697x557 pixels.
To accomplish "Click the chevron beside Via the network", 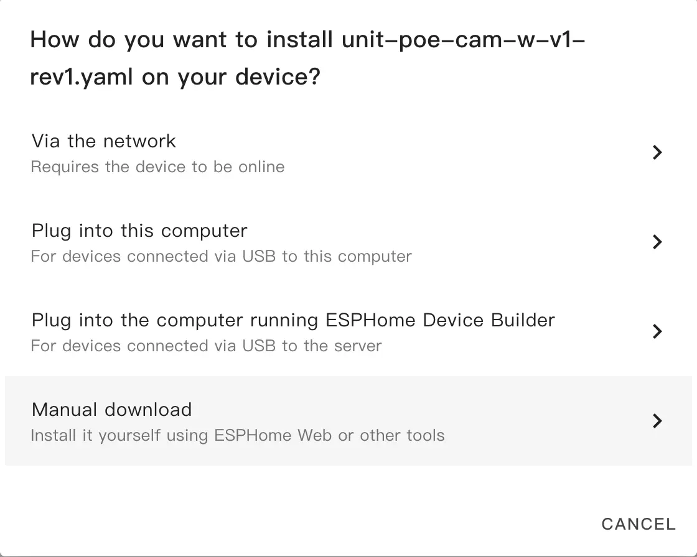I will 657,152.
